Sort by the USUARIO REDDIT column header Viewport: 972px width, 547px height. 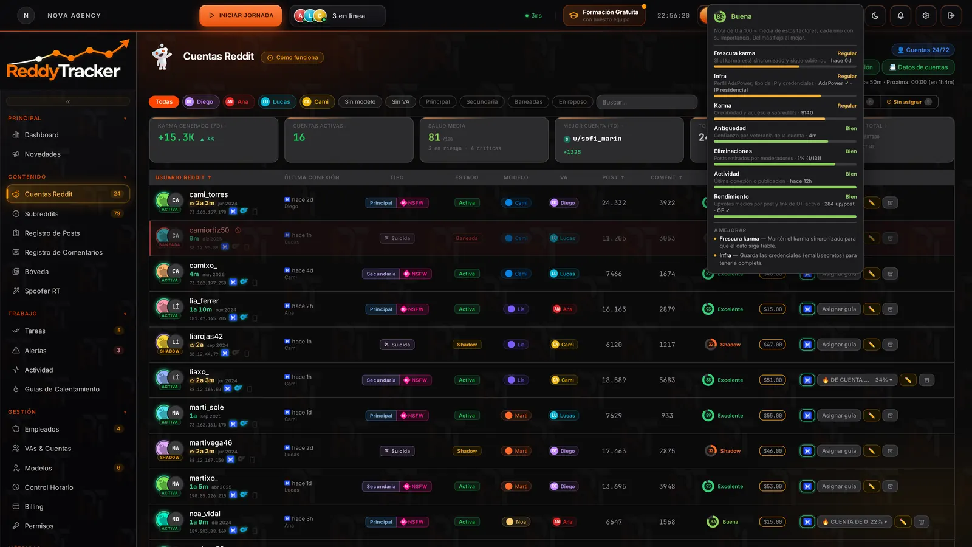183,177
